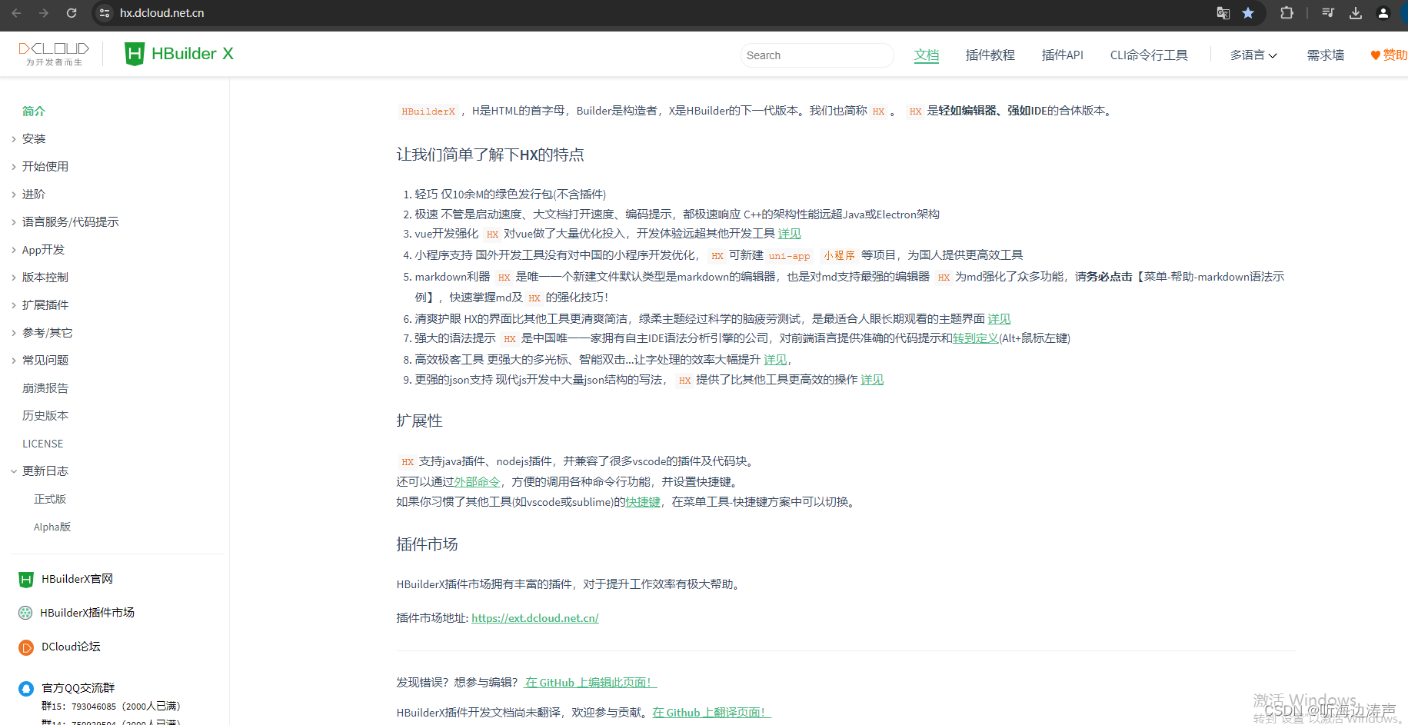Viewport: 1408px width, 725px height.
Task: Open the browser extensions puzzle icon
Action: click(x=1286, y=13)
